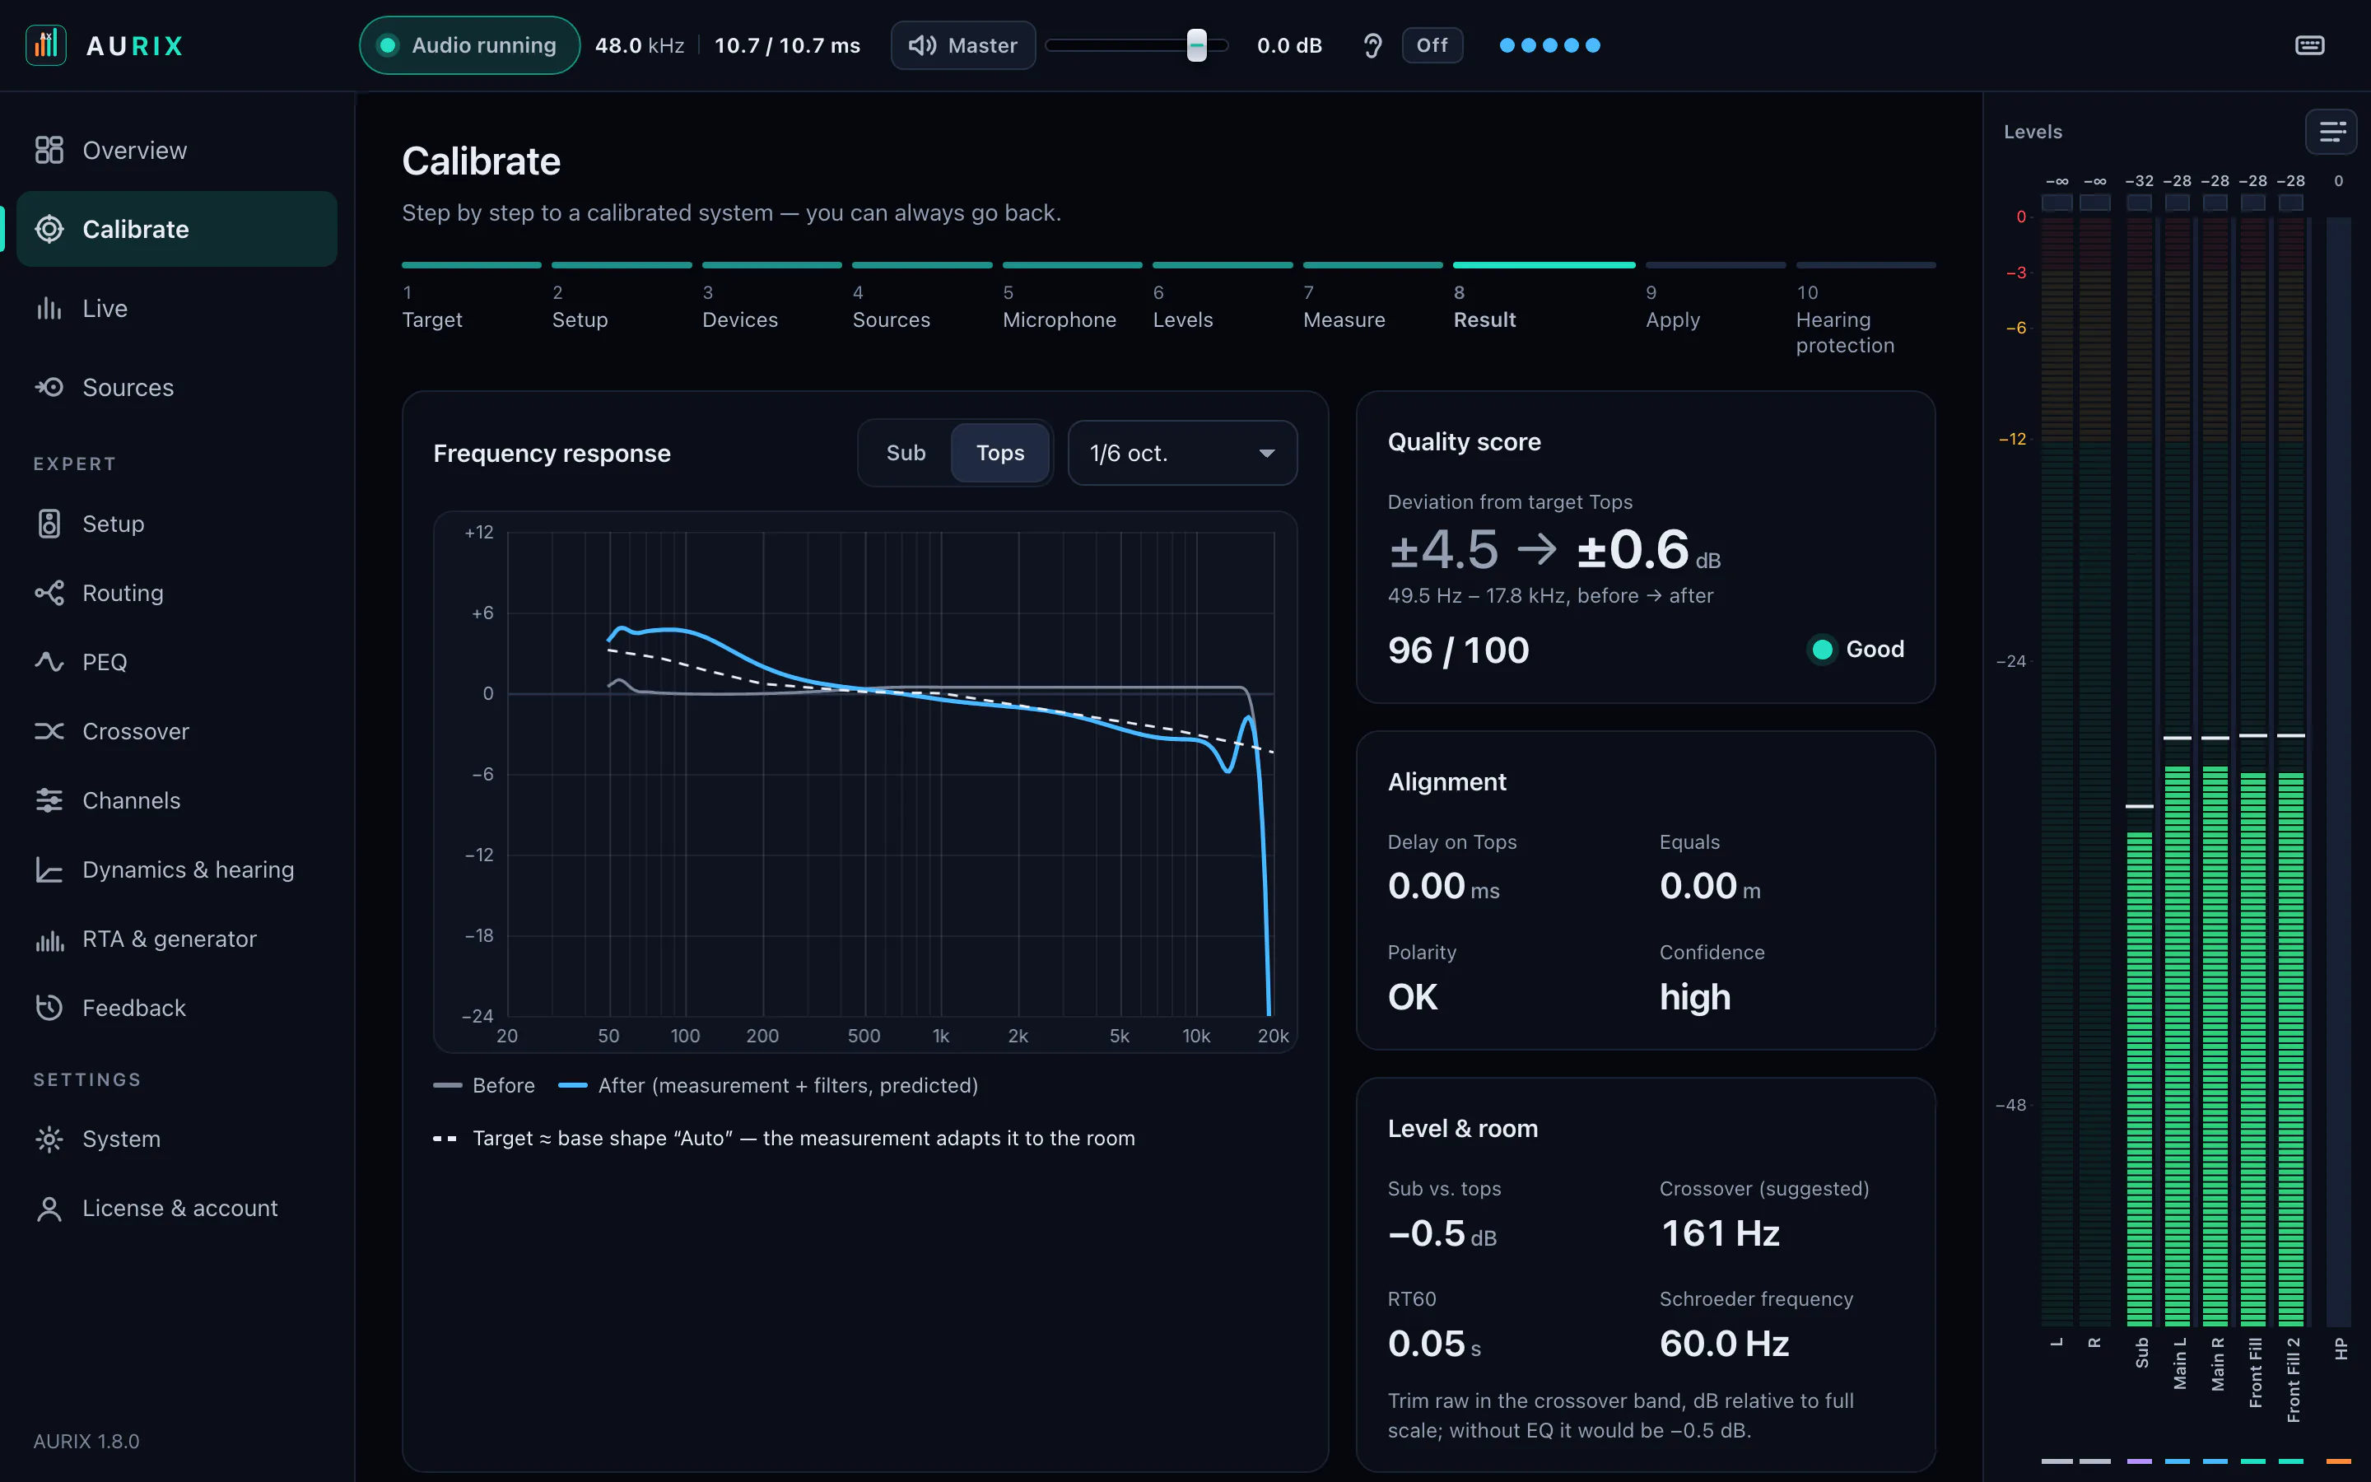Open System via its gear icon
The width and height of the screenshot is (2371, 1482).
pyautogui.click(x=49, y=1139)
